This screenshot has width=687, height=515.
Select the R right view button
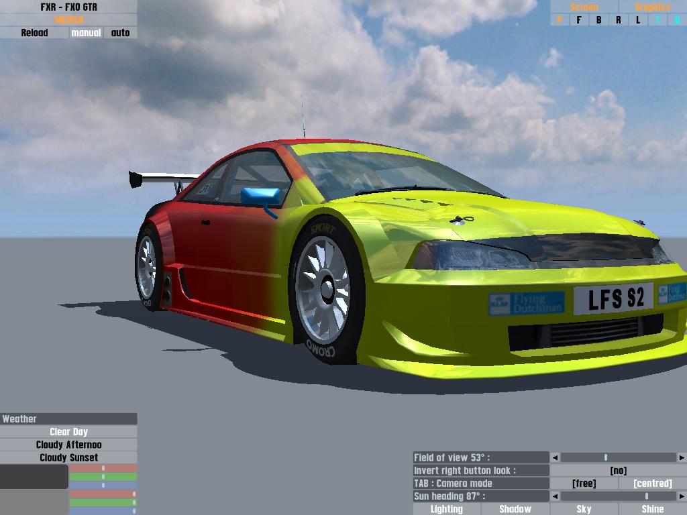click(x=618, y=19)
